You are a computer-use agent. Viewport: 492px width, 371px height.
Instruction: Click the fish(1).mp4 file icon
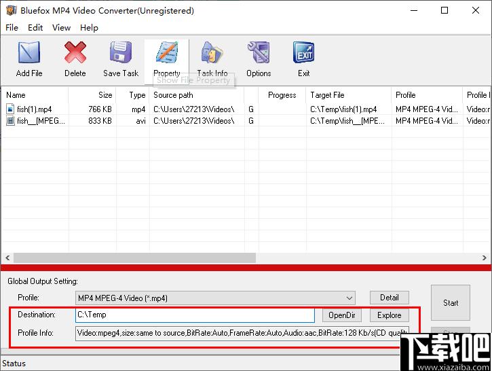(x=10, y=109)
